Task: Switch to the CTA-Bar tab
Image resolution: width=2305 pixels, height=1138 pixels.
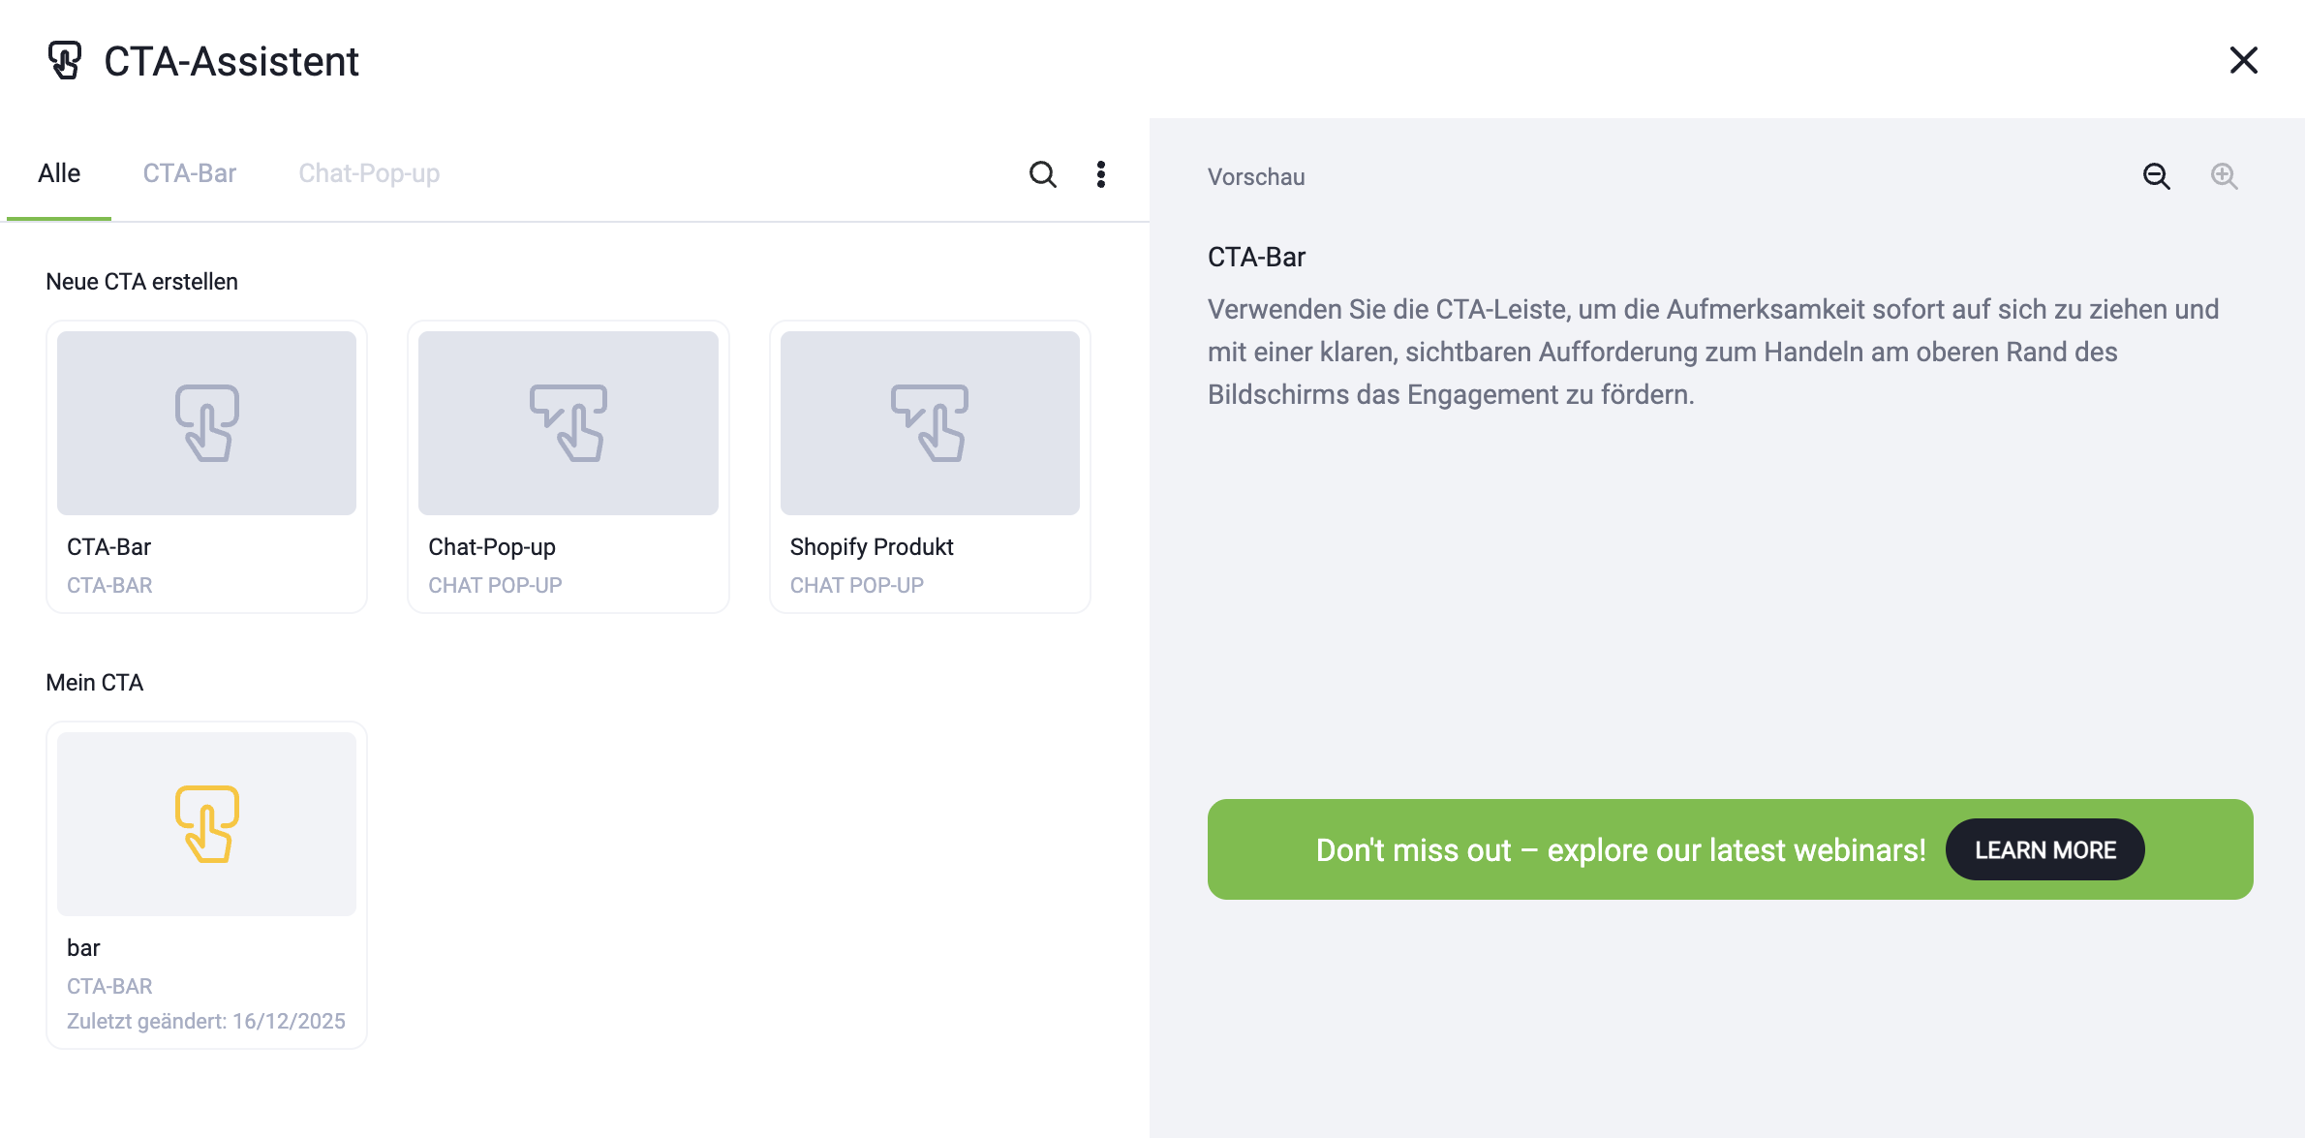Action: click(x=190, y=173)
